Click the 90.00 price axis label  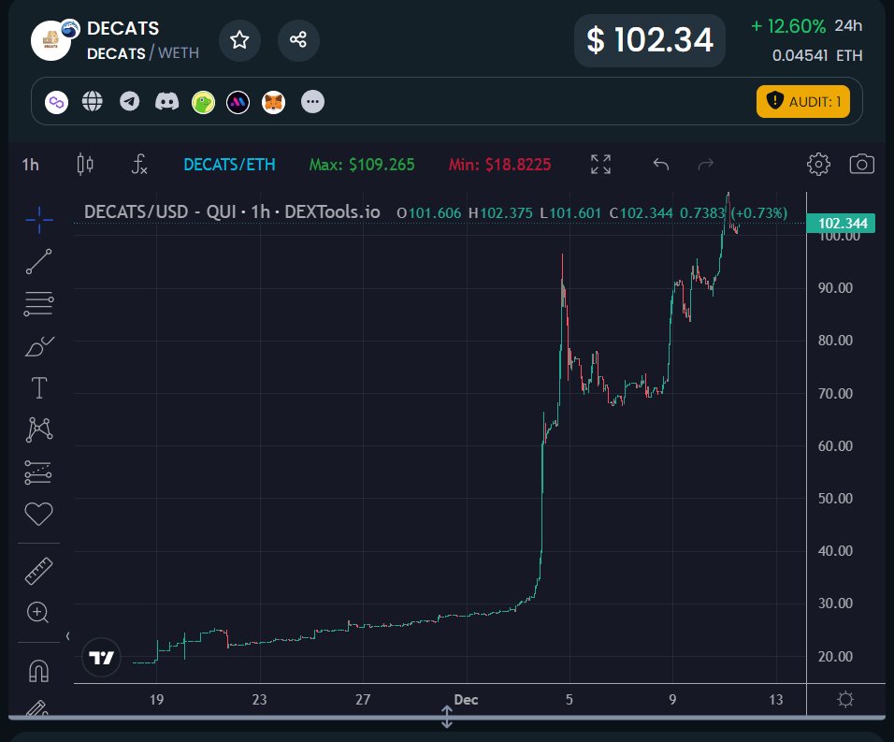835,288
